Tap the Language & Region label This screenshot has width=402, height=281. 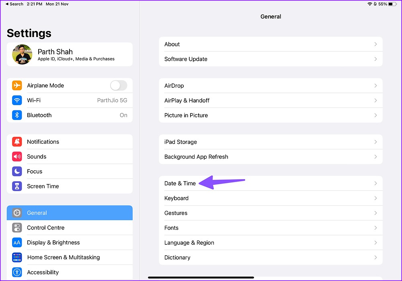(189, 243)
